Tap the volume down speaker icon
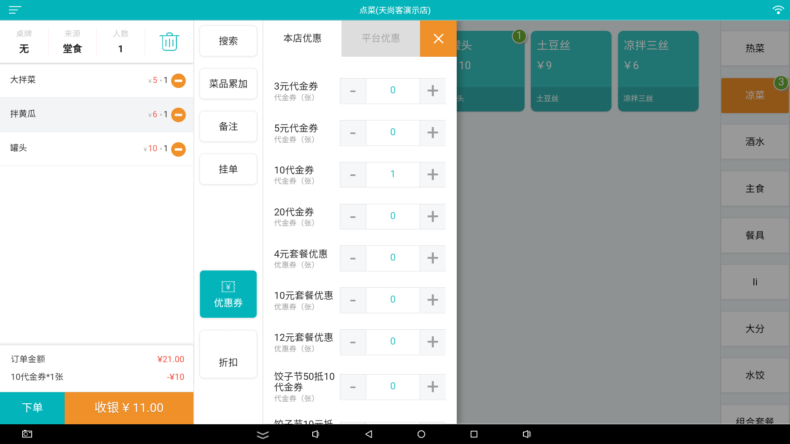Image resolution: width=790 pixels, height=444 pixels. click(x=316, y=434)
